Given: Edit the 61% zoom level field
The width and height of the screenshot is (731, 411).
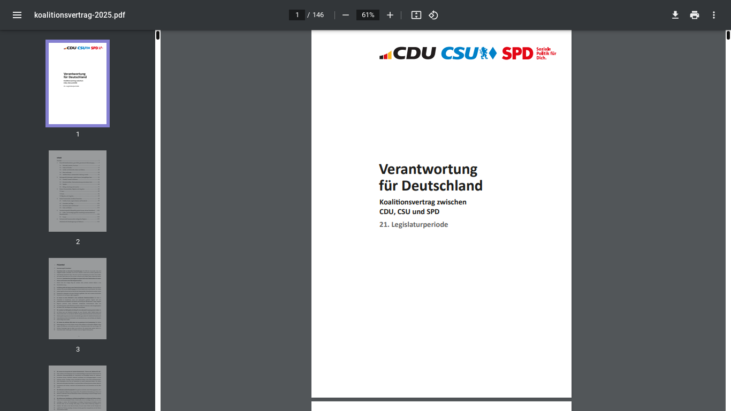Looking at the screenshot, I should (x=368, y=15).
